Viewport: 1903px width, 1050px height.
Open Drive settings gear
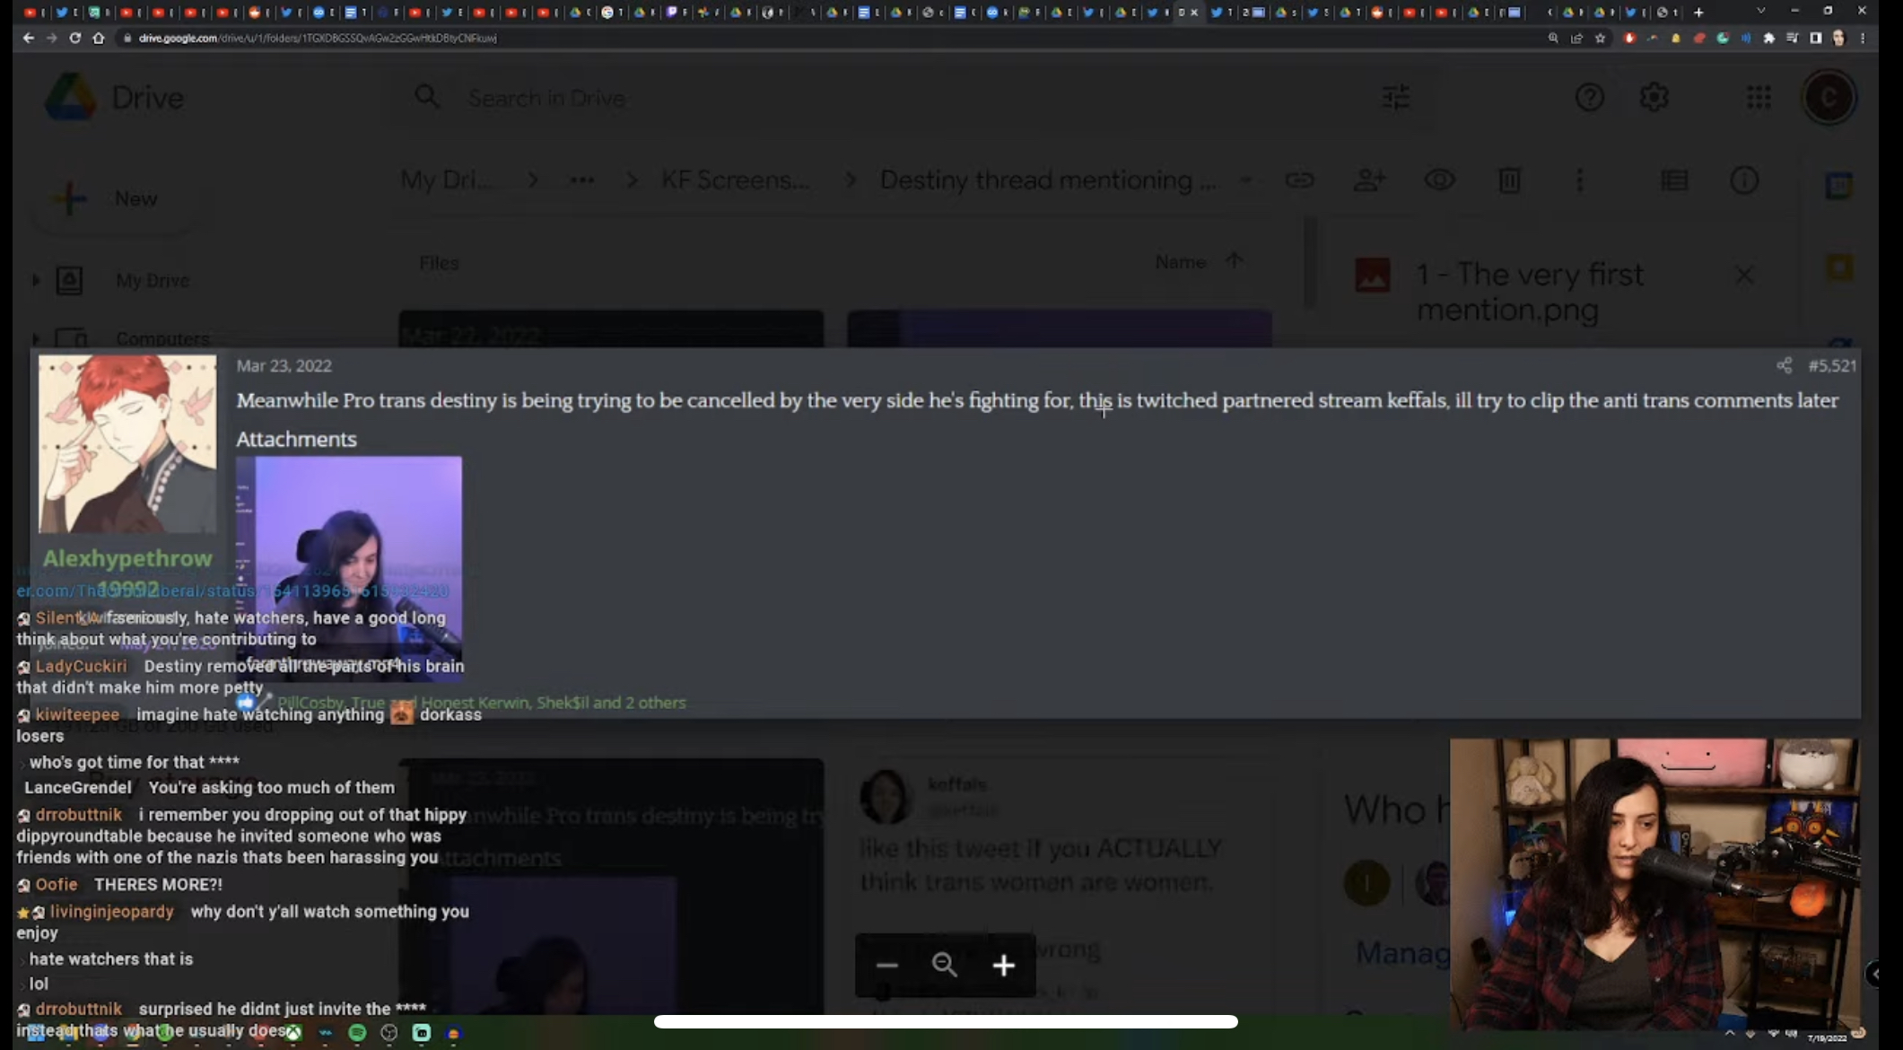pyautogui.click(x=1654, y=97)
